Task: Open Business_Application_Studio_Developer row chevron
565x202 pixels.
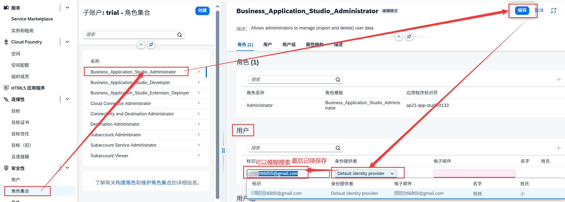Action: click(199, 82)
